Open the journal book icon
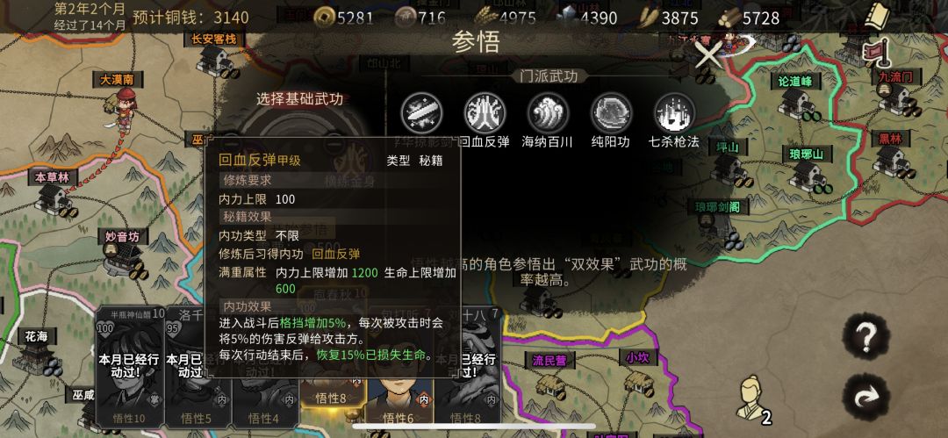 (x=877, y=15)
